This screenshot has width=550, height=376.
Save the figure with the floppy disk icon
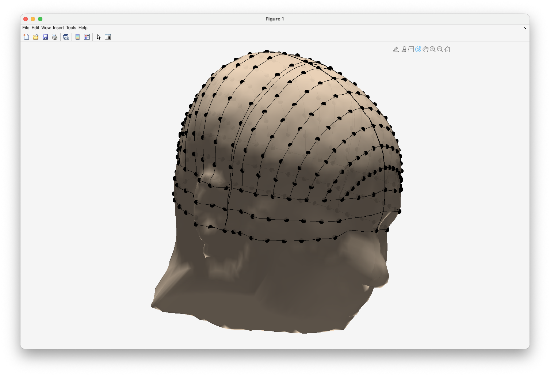pos(45,37)
